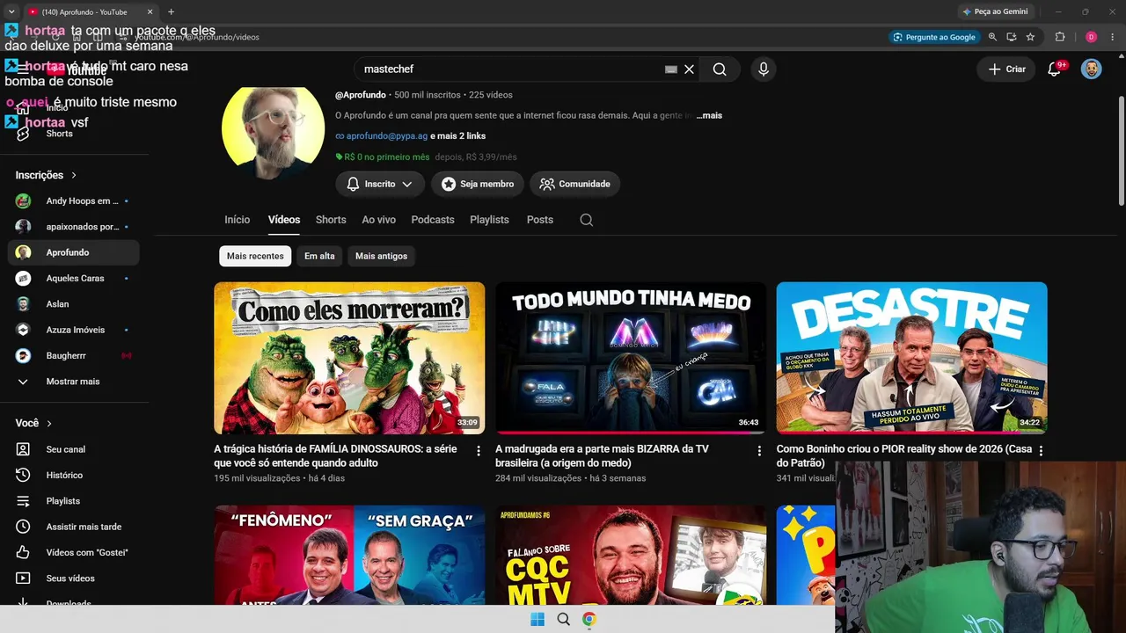Select the 'Mais recentes' filter chip

click(255, 256)
